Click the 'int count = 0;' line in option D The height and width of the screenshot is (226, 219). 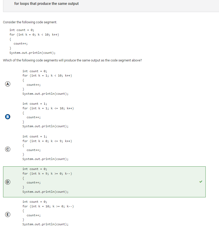35,169
